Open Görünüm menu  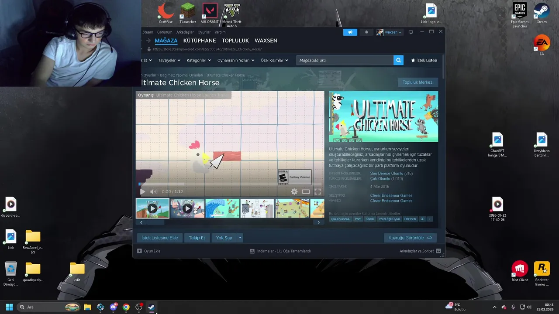[165, 32]
